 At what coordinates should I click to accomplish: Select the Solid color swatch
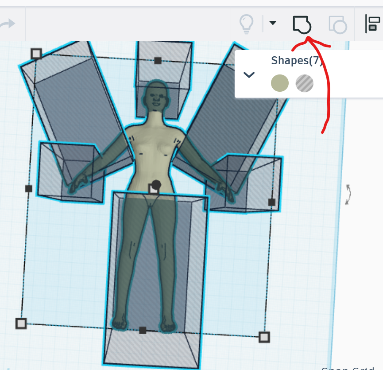click(x=280, y=83)
